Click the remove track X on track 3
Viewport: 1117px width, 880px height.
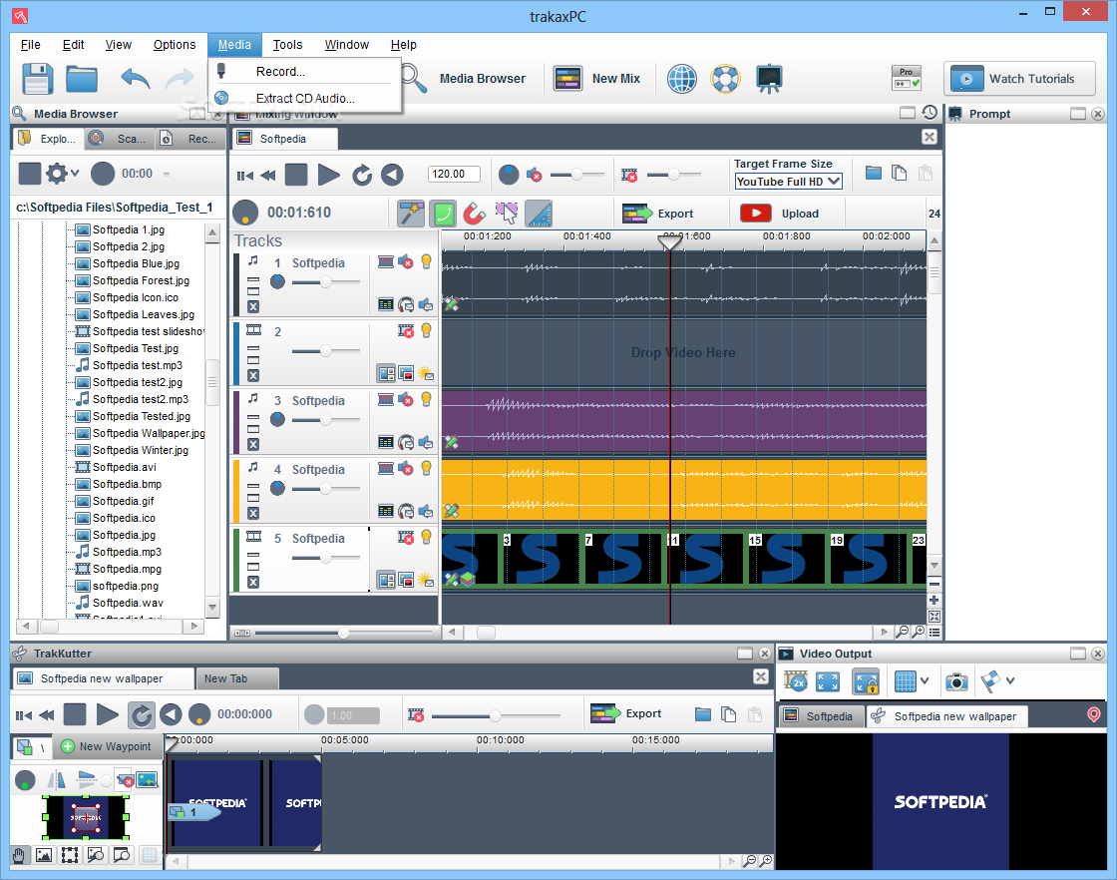click(x=253, y=445)
